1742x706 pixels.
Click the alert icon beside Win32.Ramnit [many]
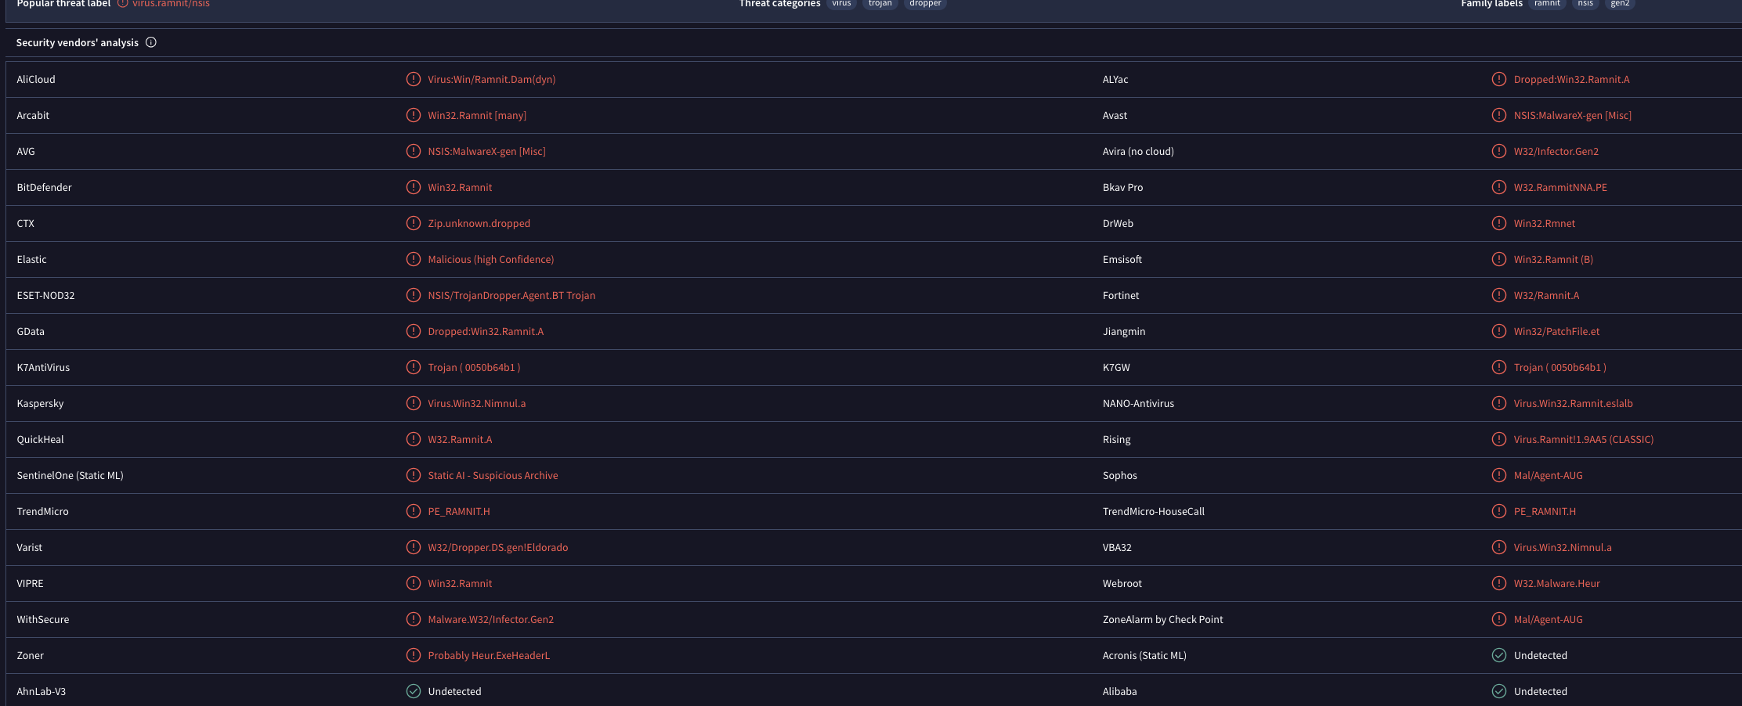pos(414,115)
